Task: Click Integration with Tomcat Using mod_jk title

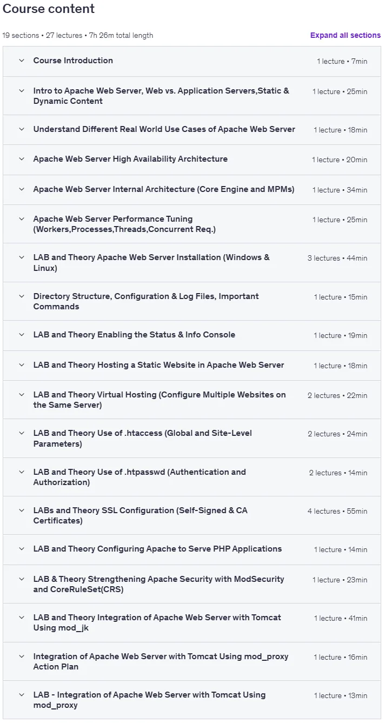Action: click(x=157, y=622)
